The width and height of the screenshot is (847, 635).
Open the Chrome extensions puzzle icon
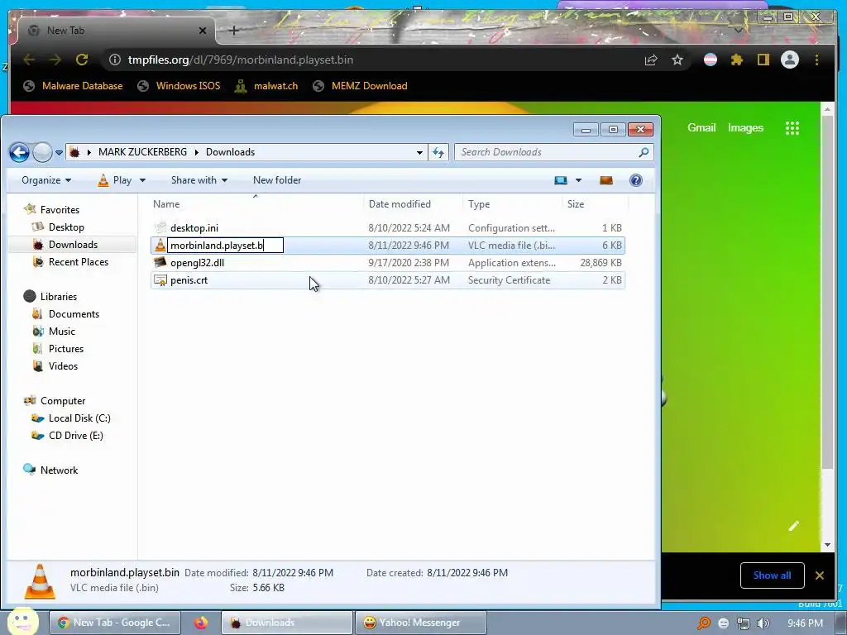pyautogui.click(x=736, y=60)
